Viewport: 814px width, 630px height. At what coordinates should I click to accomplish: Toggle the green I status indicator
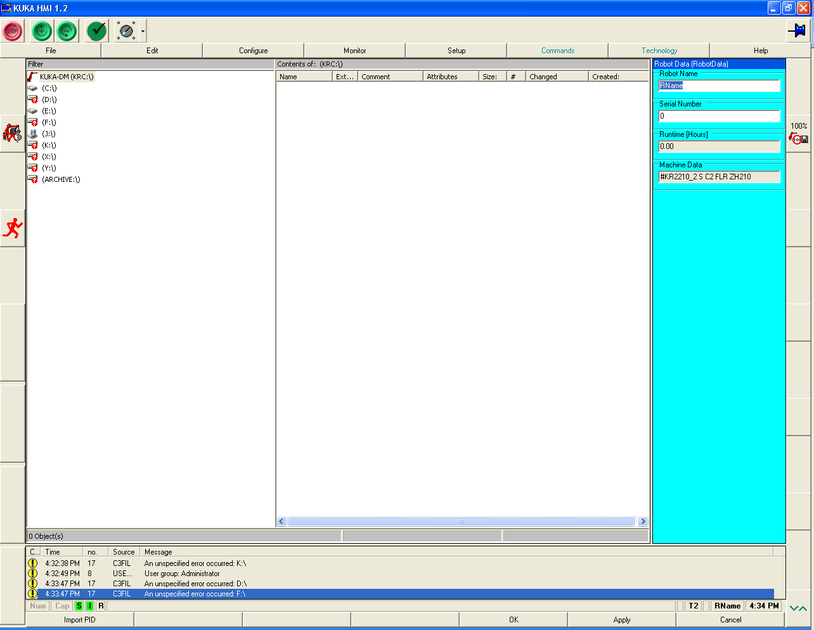coord(89,606)
